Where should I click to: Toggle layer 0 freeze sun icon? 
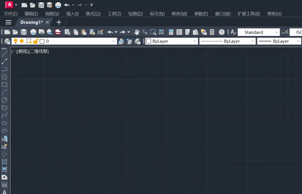(x=22, y=41)
